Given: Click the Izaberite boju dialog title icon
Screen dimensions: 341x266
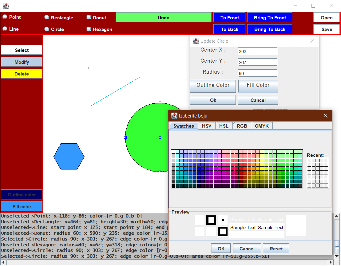Looking at the screenshot, I should click(x=174, y=116).
